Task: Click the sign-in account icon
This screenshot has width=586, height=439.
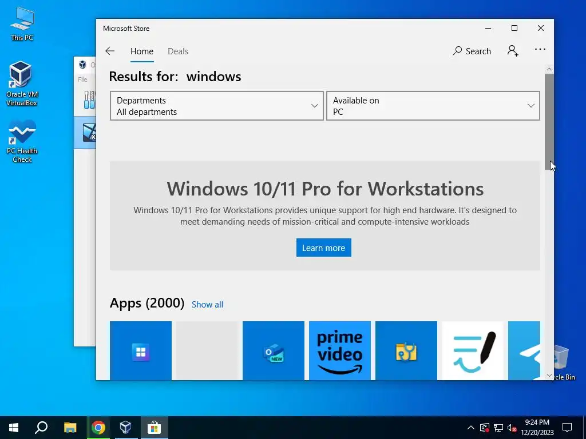Action: coord(513,51)
